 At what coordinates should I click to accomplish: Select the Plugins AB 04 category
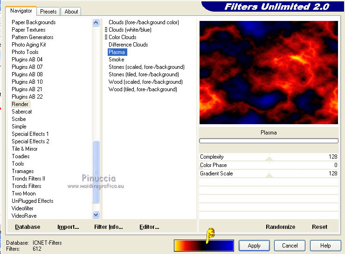(27, 60)
